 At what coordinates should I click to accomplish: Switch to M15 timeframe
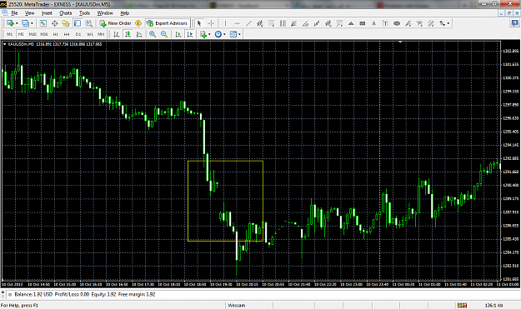click(33, 34)
